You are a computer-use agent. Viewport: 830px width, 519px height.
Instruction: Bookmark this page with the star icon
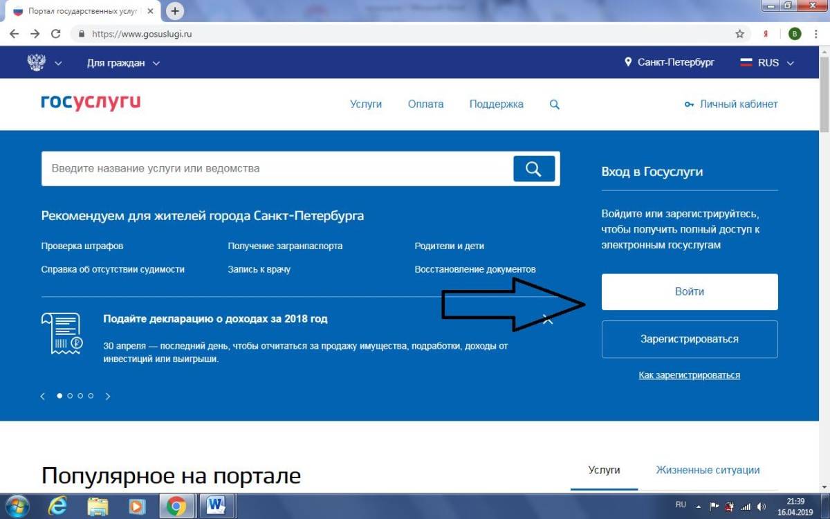point(739,34)
